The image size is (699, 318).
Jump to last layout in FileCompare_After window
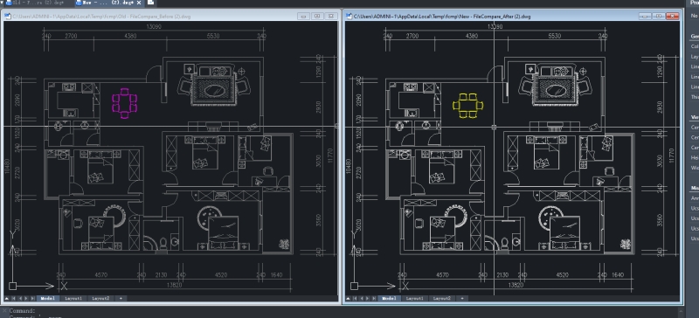coord(374,299)
